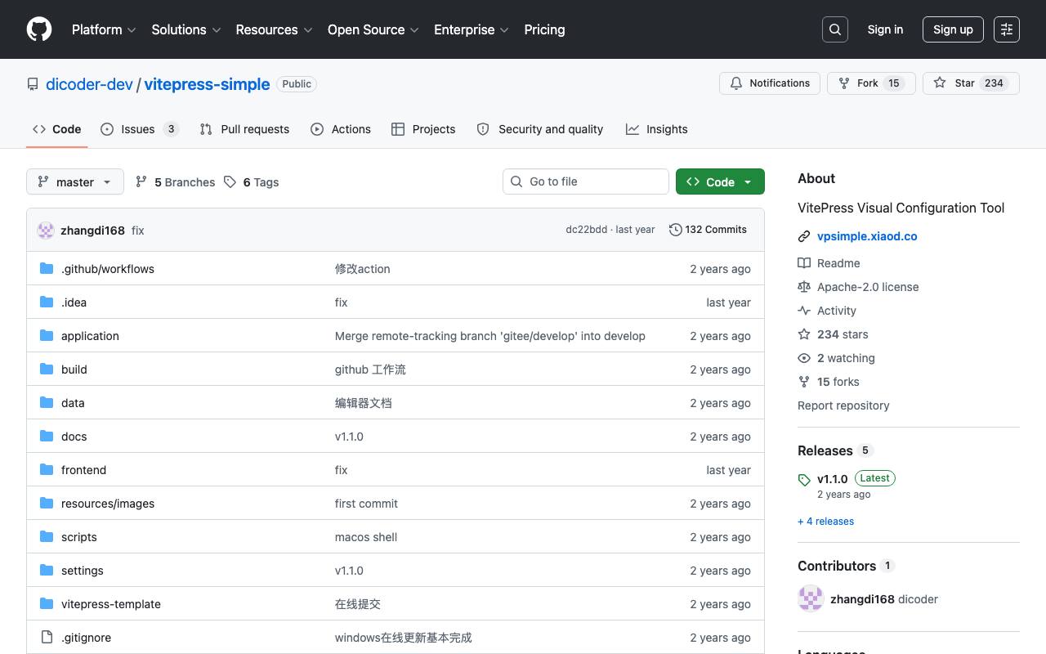This screenshot has width=1046, height=654.
Task: Open the + 4 releases link
Action: tap(825, 522)
